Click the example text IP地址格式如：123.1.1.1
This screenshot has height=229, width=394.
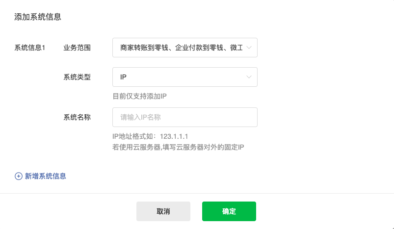pyautogui.click(x=150, y=136)
